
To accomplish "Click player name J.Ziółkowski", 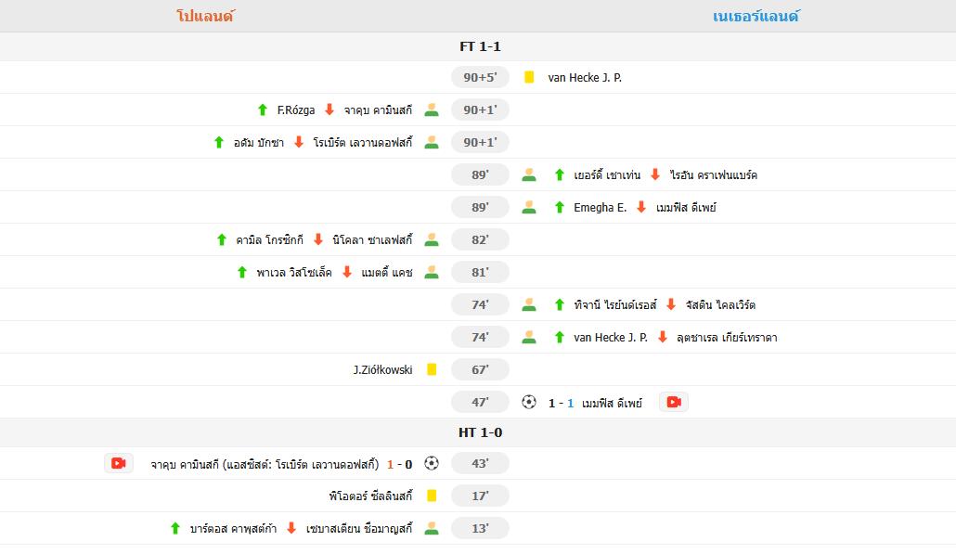I will point(382,370).
